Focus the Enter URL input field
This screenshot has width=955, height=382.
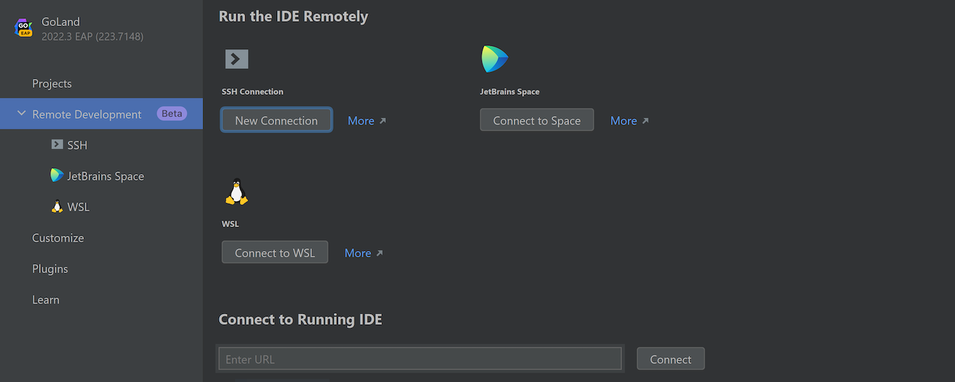click(420, 358)
